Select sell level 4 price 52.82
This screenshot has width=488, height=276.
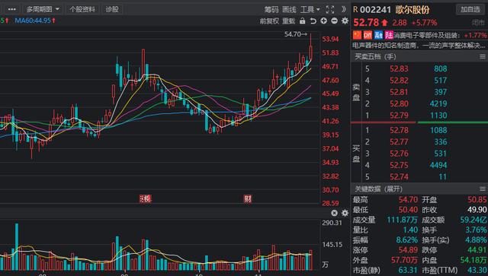pos(399,81)
